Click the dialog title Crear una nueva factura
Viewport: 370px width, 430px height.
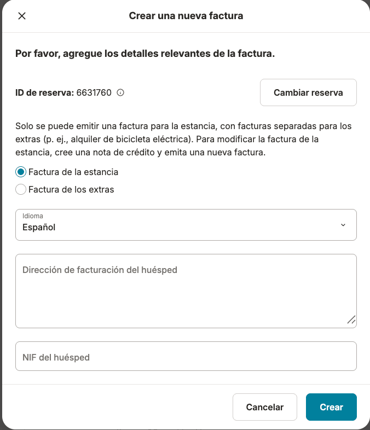(x=186, y=16)
